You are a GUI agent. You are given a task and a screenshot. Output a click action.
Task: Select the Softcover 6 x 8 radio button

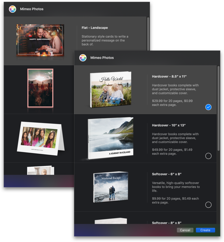click(x=208, y=205)
